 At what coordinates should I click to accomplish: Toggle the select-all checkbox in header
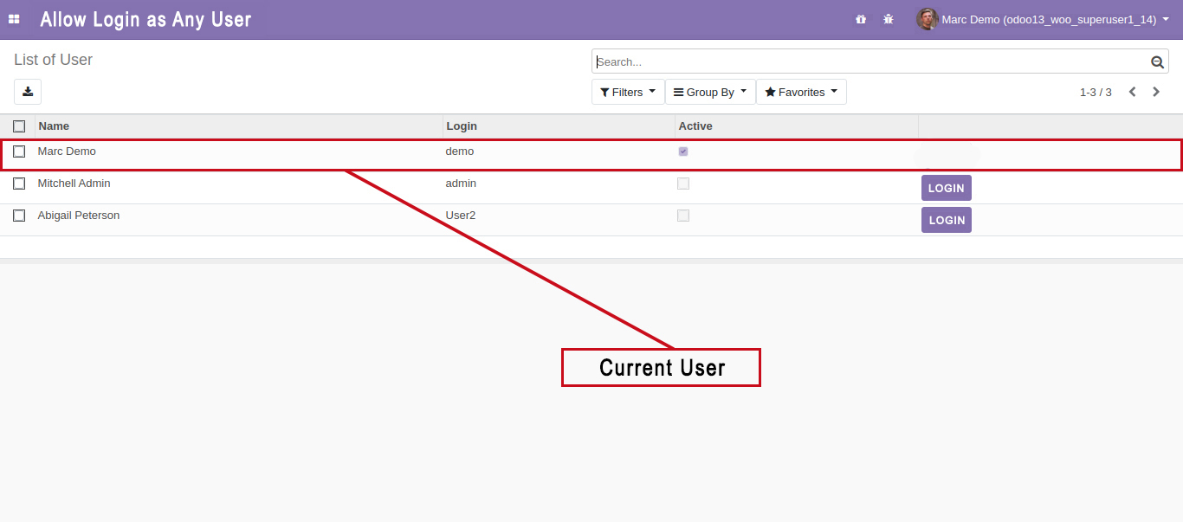[19, 126]
